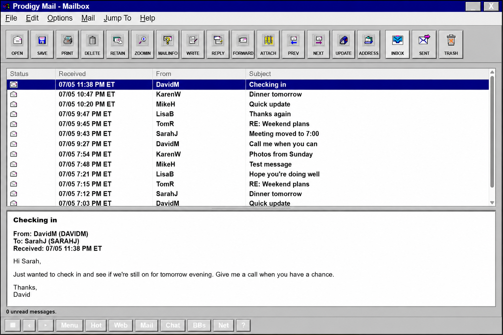Go to next message with NEXT
The image size is (503, 335).
point(318,44)
